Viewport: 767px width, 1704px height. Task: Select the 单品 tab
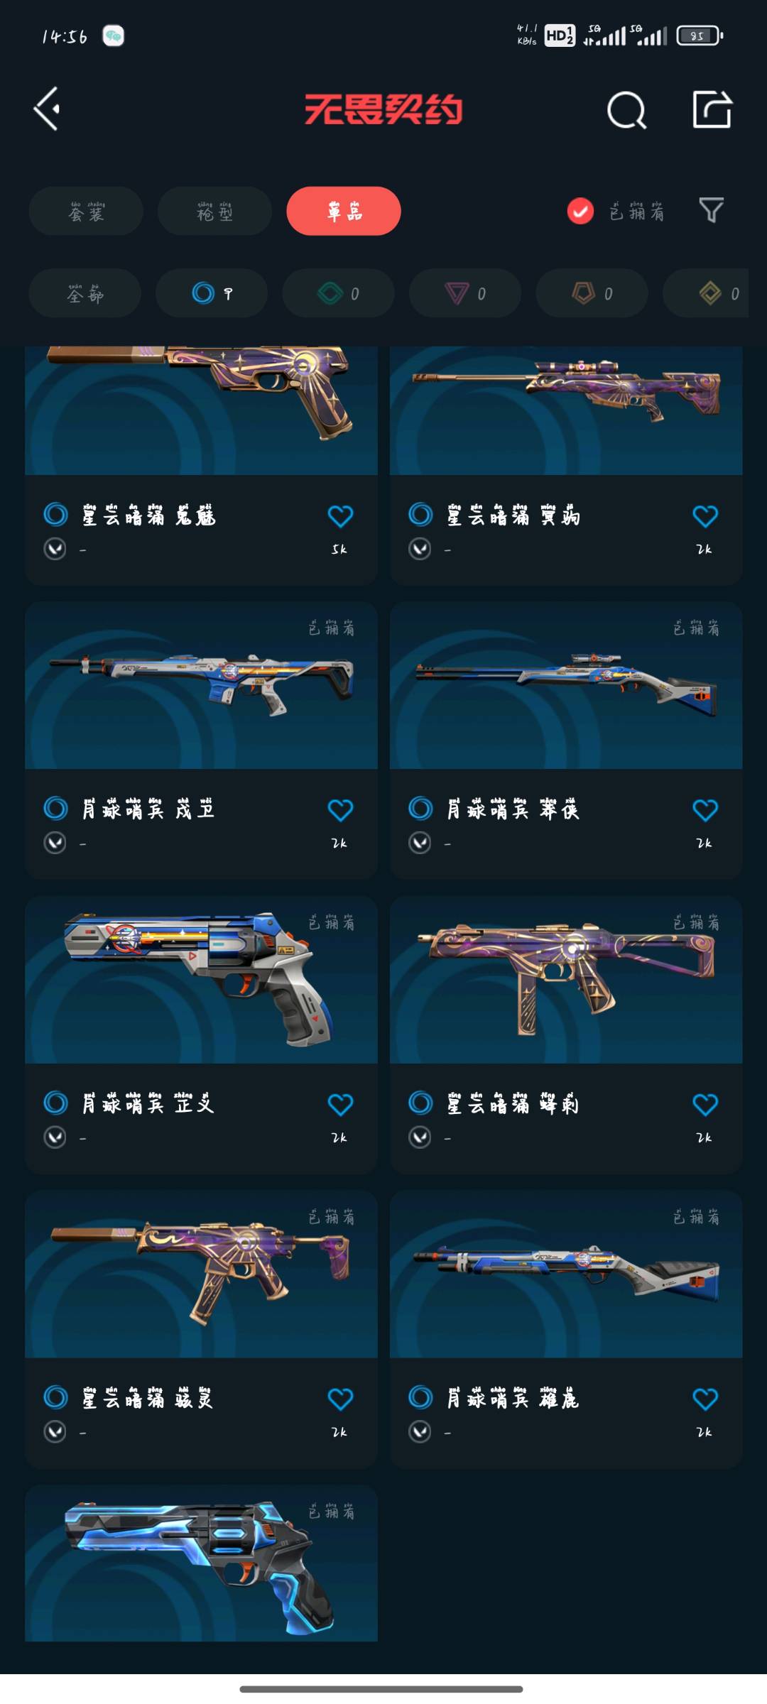pos(344,211)
